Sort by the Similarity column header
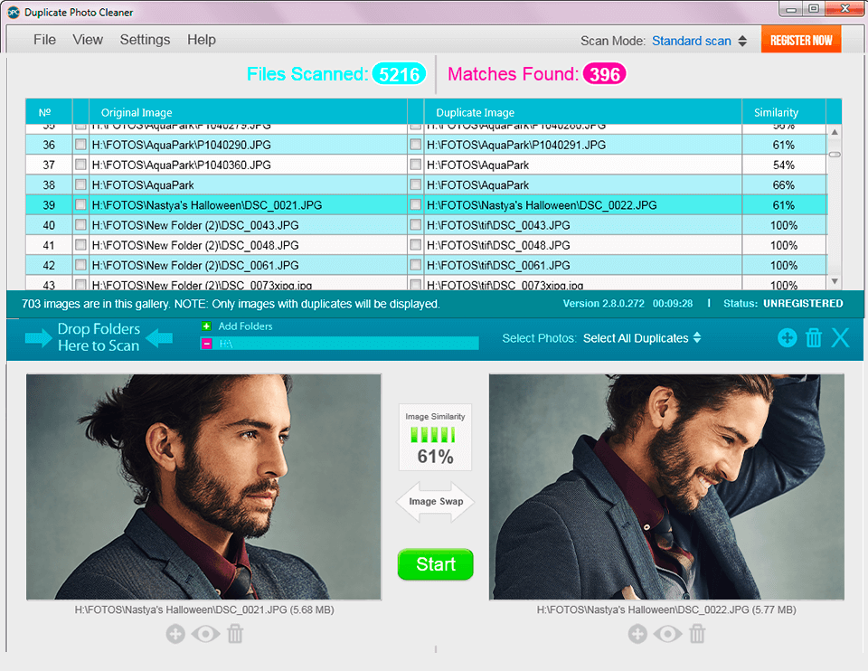Screen dimensions: 868x671 pyautogui.click(x=776, y=113)
